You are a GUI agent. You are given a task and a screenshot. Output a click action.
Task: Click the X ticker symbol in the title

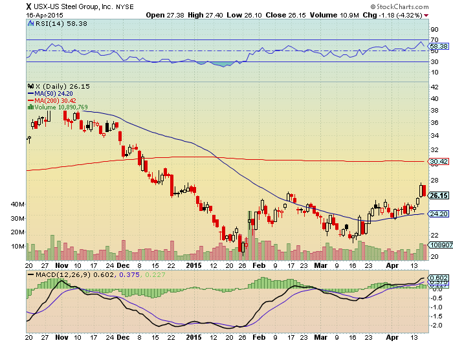point(28,6)
